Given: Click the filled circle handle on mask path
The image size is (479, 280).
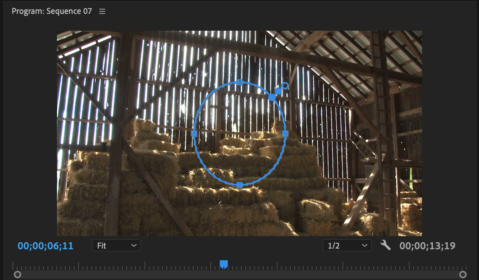Looking at the screenshot, I should pos(272,97).
